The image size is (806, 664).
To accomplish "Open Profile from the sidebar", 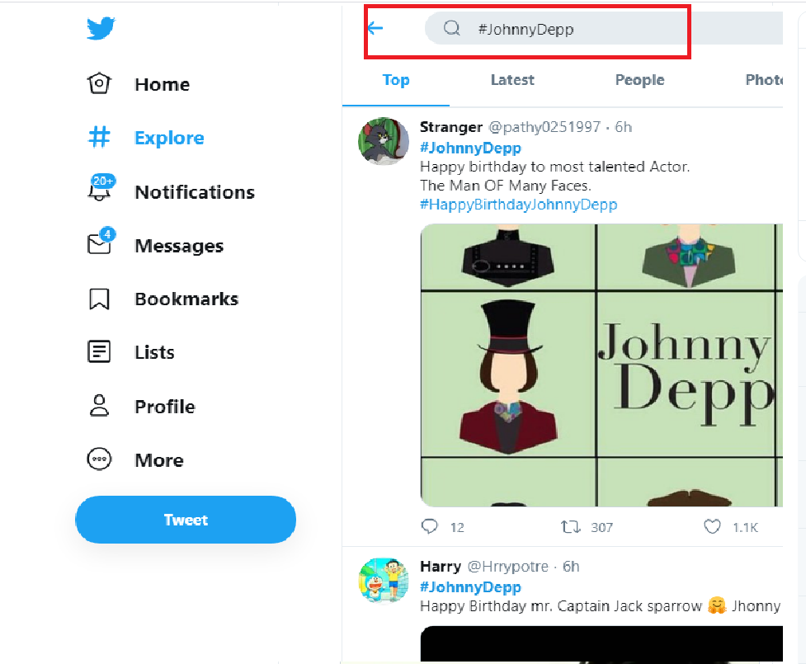I will click(x=141, y=406).
